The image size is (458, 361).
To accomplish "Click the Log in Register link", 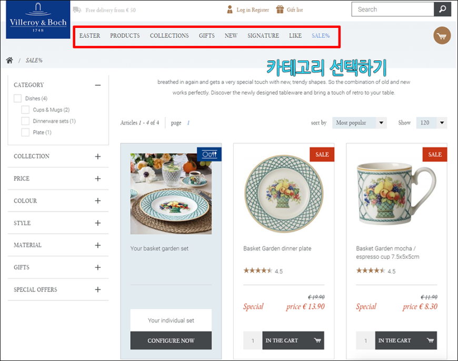I will (x=253, y=10).
